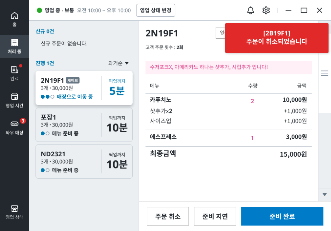Select the ND2321 order card
Viewport: 331px width, 231px height.
click(x=84, y=162)
